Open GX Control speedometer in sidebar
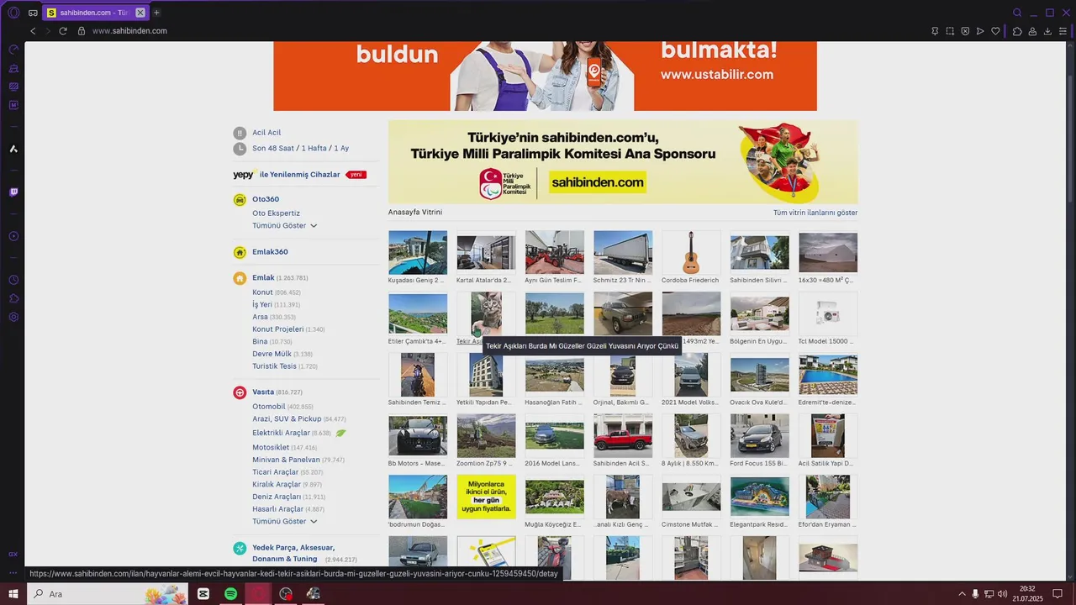 coord(13,50)
